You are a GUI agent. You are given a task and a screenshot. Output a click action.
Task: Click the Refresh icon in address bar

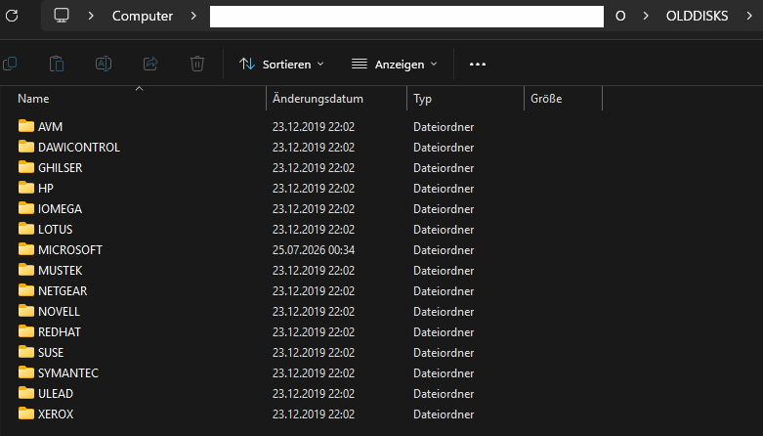coord(12,16)
